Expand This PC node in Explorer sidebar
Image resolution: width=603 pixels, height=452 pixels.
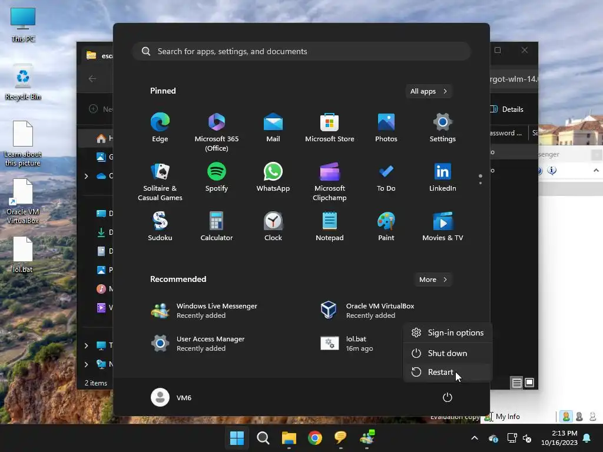86,345
